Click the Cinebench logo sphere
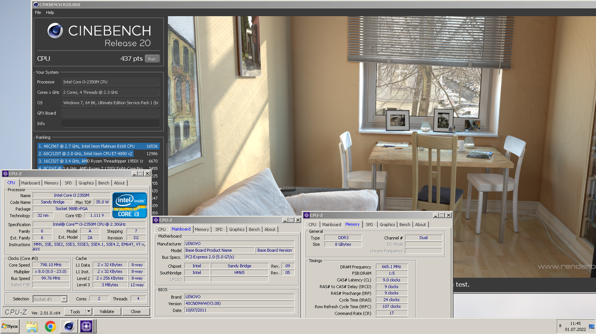This screenshot has width=596, height=334. [x=55, y=30]
